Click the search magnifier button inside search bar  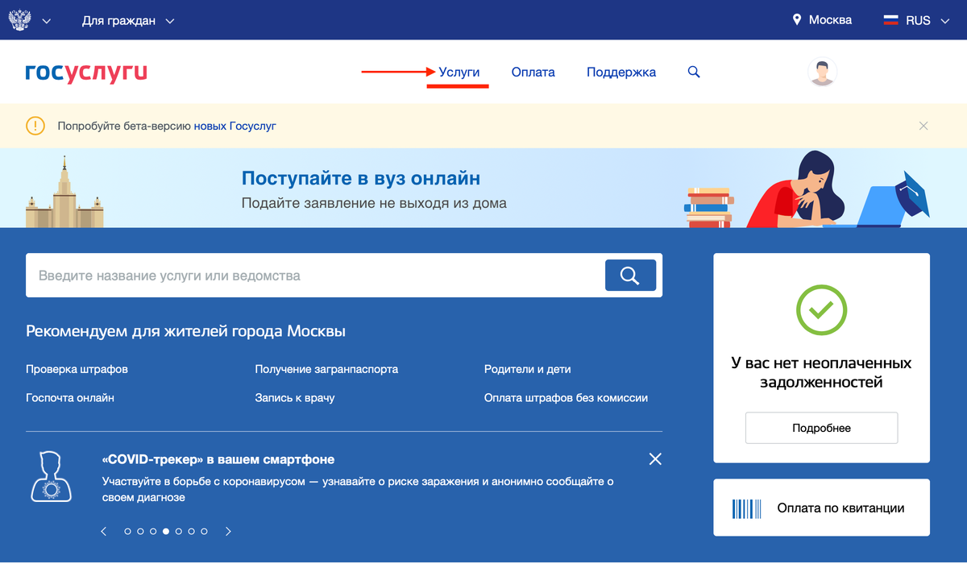(x=631, y=275)
